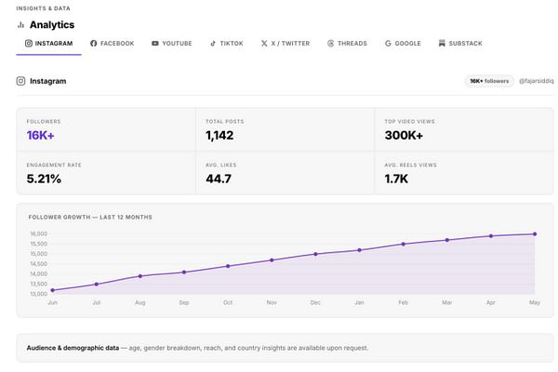Click the Followers 16K+ value

click(40, 136)
